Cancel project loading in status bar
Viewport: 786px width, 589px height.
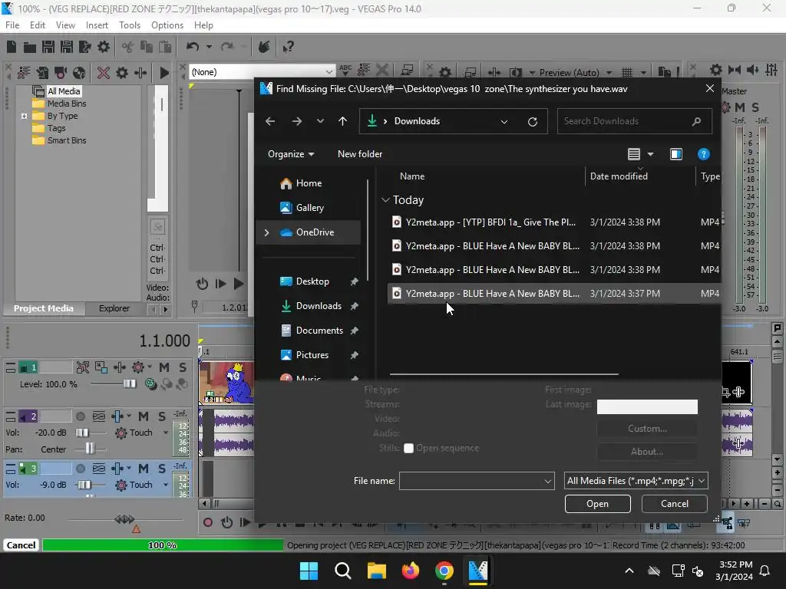pyautogui.click(x=21, y=545)
